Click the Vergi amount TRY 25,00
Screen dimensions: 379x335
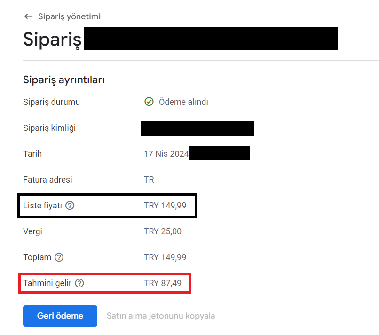click(163, 231)
